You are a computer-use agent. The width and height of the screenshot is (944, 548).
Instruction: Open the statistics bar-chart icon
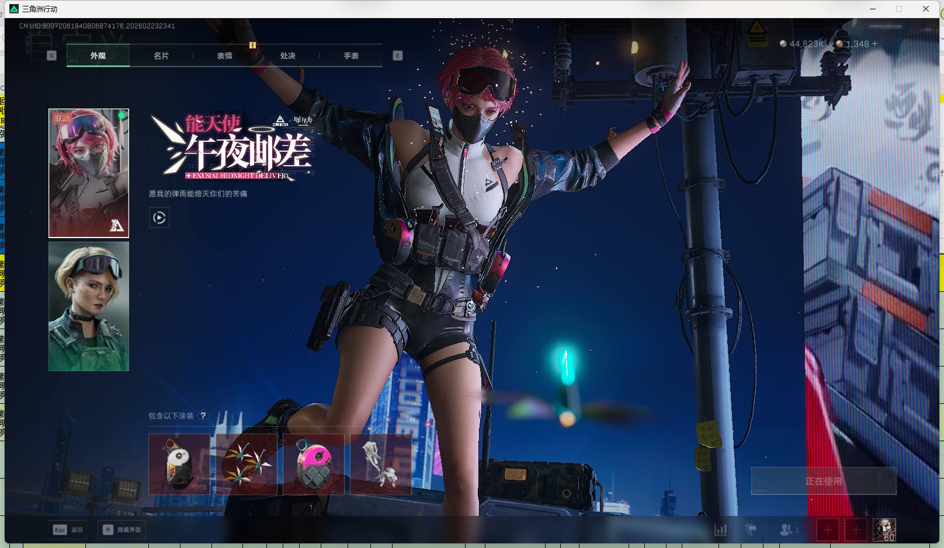tap(721, 530)
